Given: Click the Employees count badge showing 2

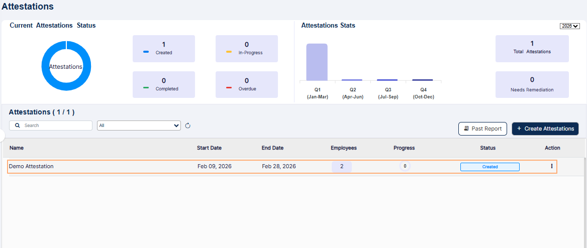Looking at the screenshot, I should point(342,167).
